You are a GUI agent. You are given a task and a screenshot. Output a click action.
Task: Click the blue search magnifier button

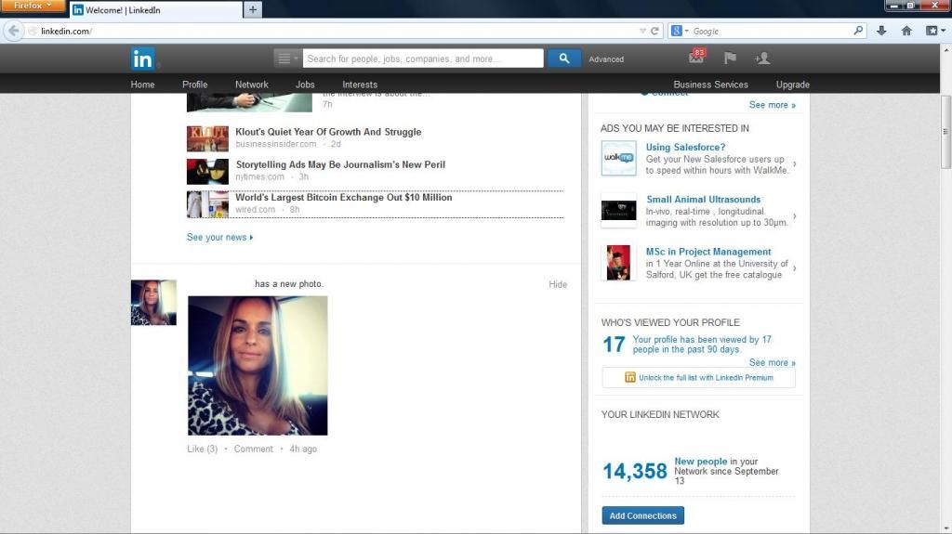click(564, 59)
